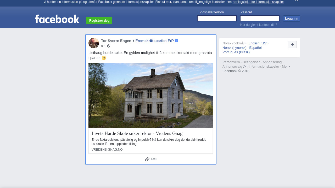335x188 pixels.
Task: Open the Annonsering footer link
Action: (x=272, y=62)
